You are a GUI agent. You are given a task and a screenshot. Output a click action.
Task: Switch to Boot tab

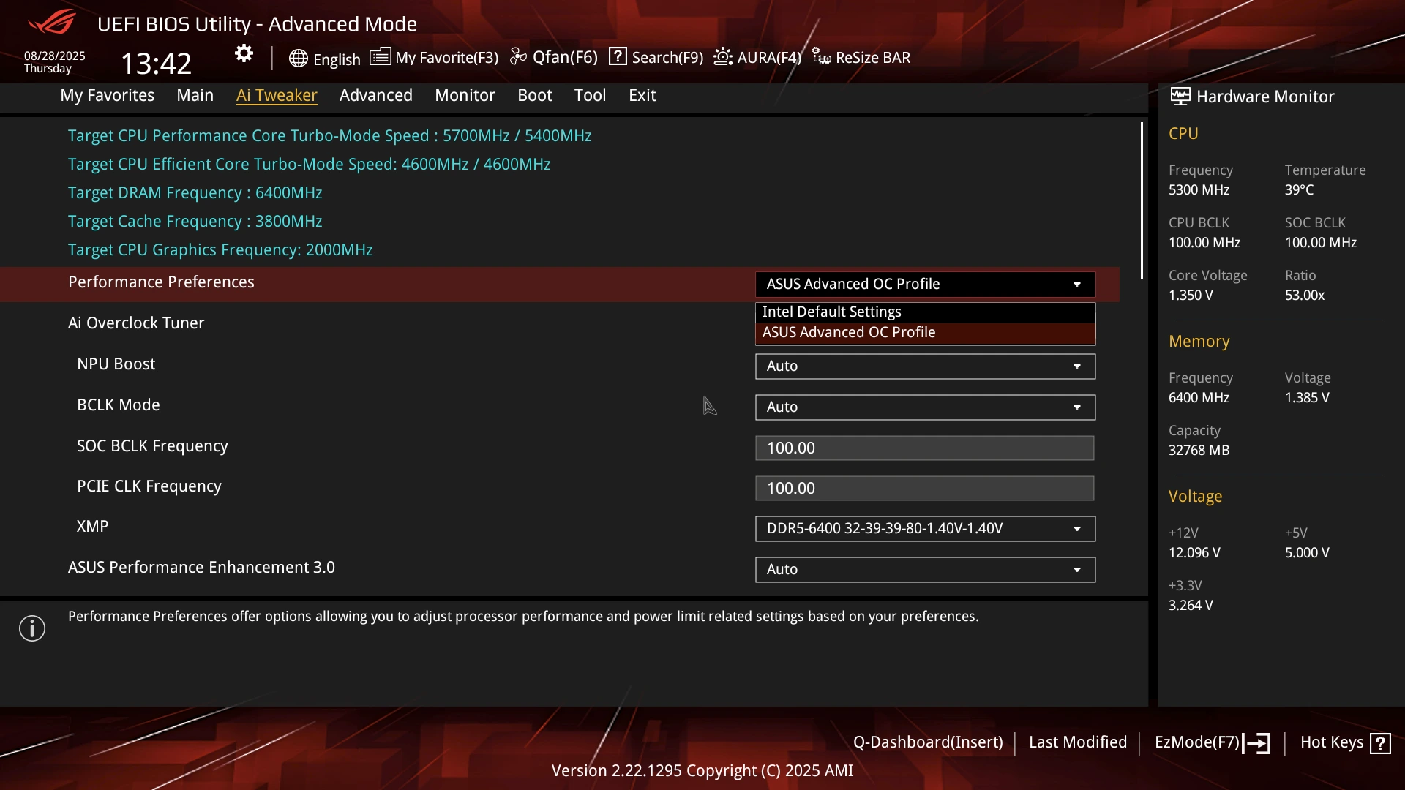pyautogui.click(x=534, y=95)
